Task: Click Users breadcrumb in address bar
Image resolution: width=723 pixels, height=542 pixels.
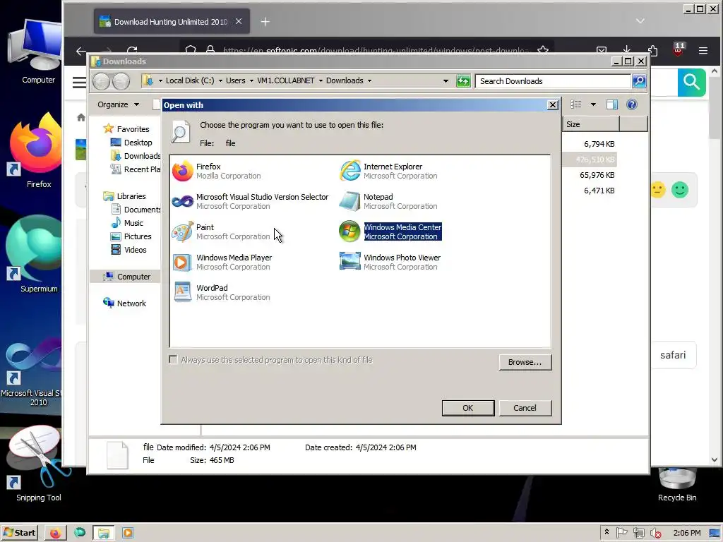Action: [236, 80]
